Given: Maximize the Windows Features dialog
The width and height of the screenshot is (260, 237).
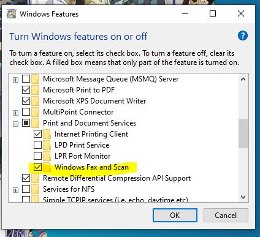Looking at the screenshot, I should (x=213, y=13).
